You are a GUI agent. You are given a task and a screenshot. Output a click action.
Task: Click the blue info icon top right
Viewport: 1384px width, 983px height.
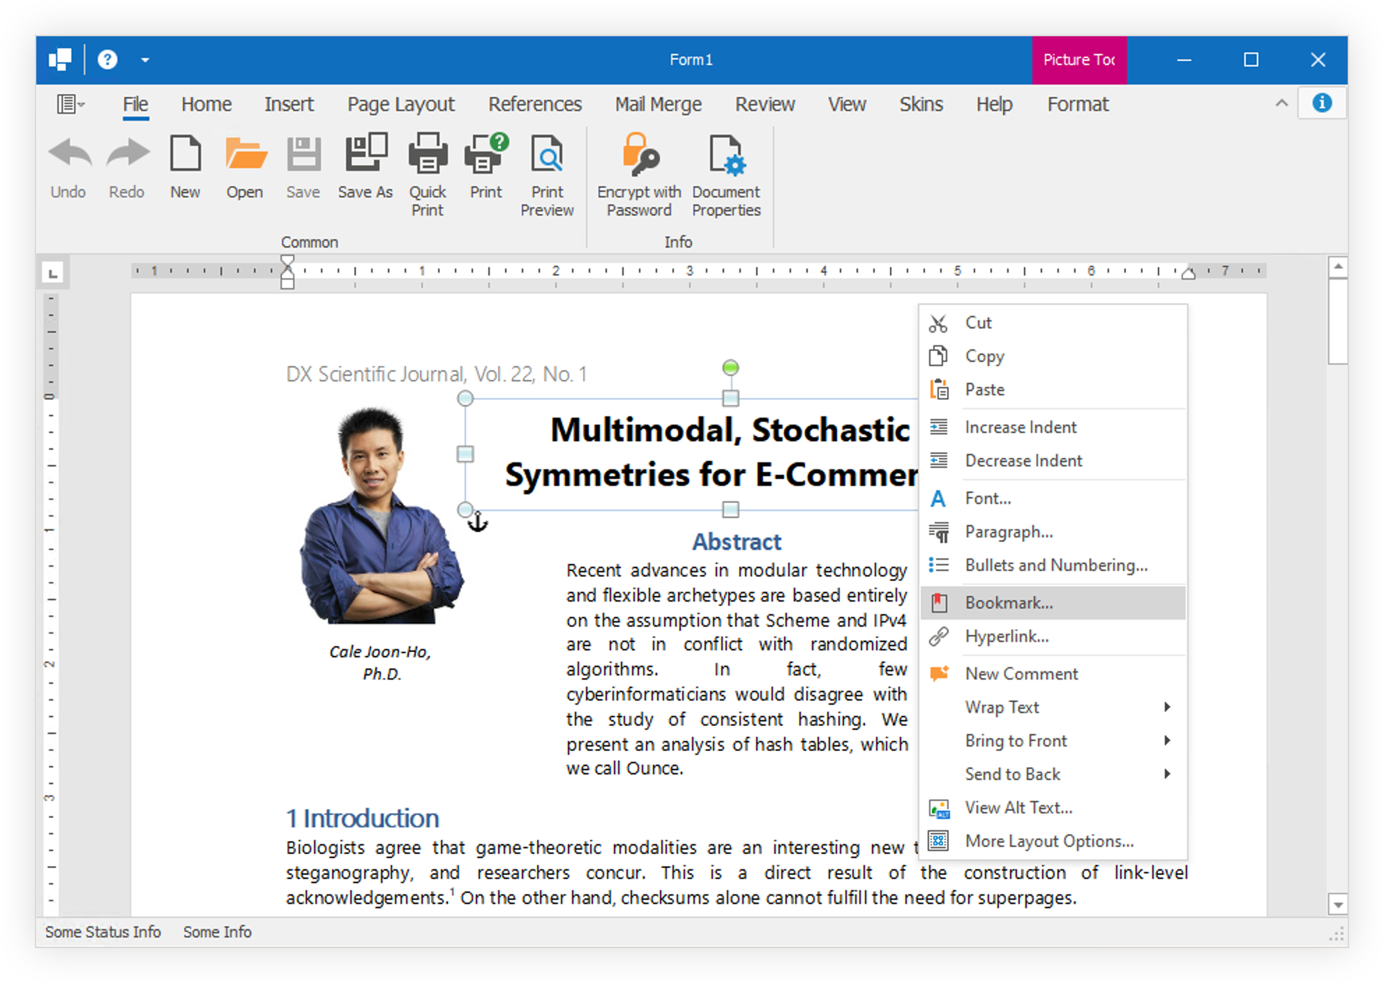[1321, 103]
